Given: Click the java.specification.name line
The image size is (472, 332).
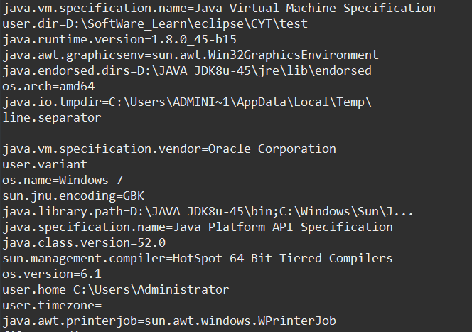Looking at the screenshot, I should click(198, 227).
